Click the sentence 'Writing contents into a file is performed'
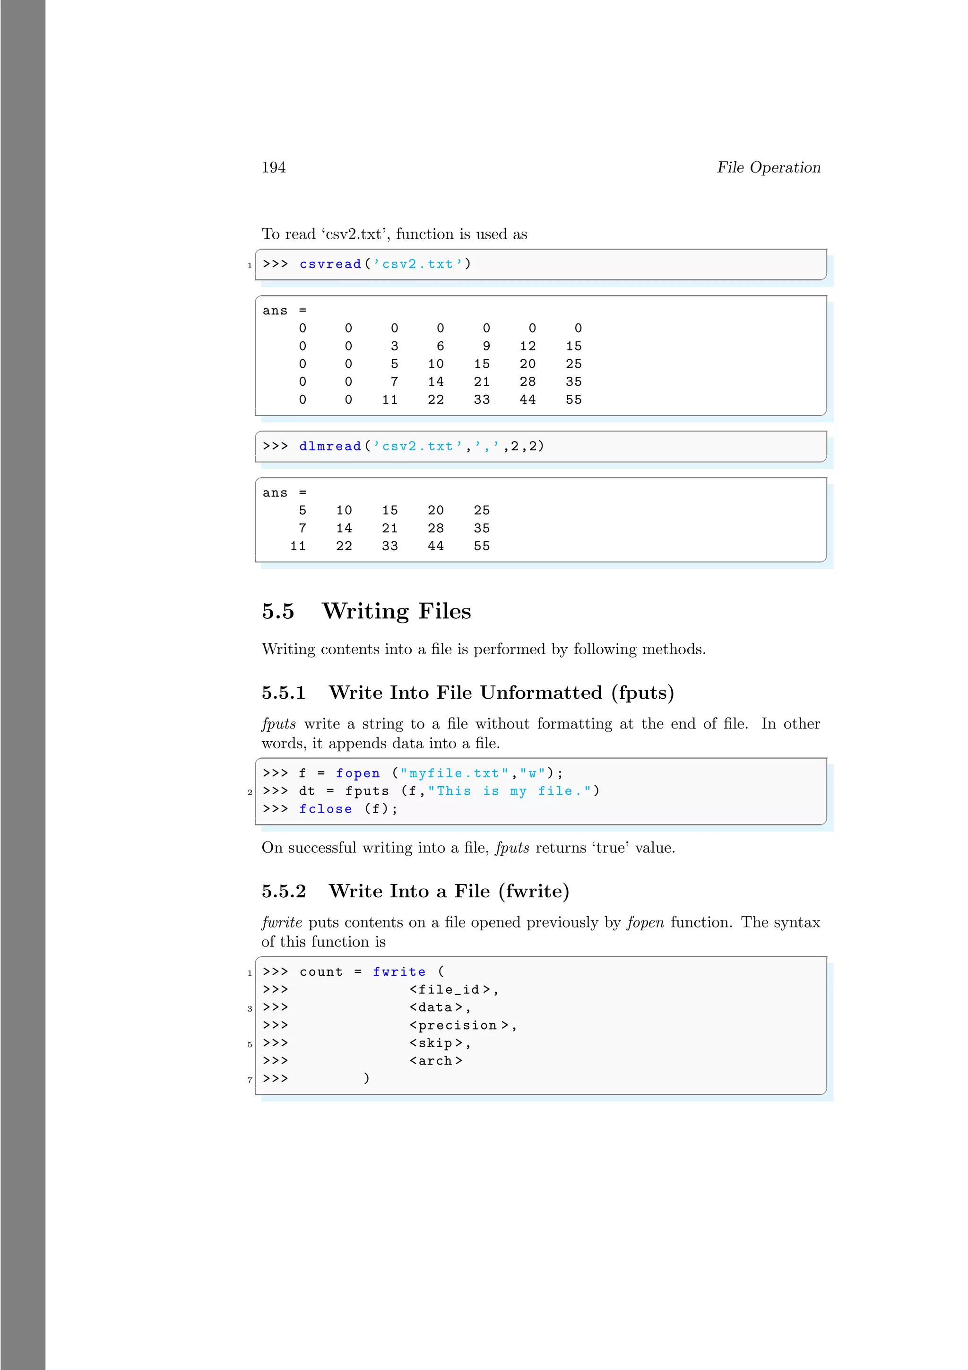 [x=484, y=649]
